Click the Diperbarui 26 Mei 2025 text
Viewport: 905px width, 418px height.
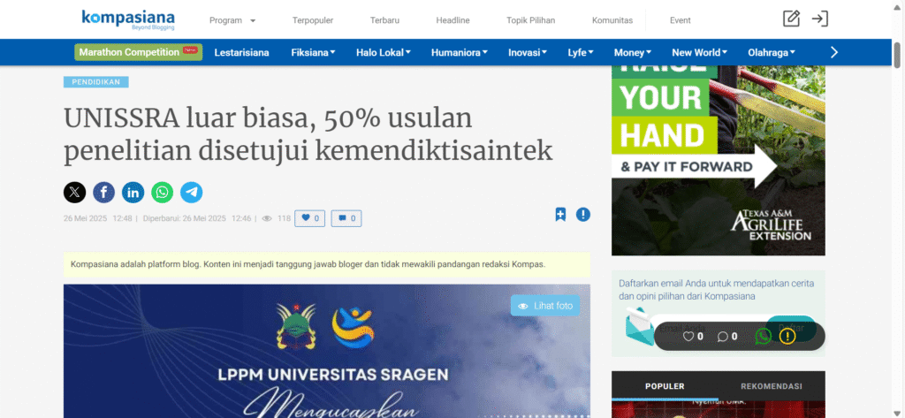[x=197, y=219]
